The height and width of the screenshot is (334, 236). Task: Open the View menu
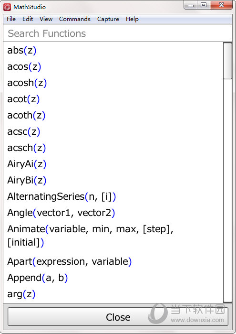coord(46,19)
